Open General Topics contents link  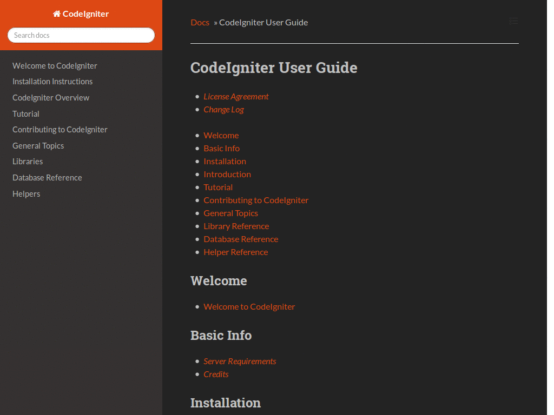pyautogui.click(x=230, y=213)
